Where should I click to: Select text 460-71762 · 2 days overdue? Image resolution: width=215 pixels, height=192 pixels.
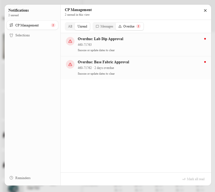(x=96, y=68)
